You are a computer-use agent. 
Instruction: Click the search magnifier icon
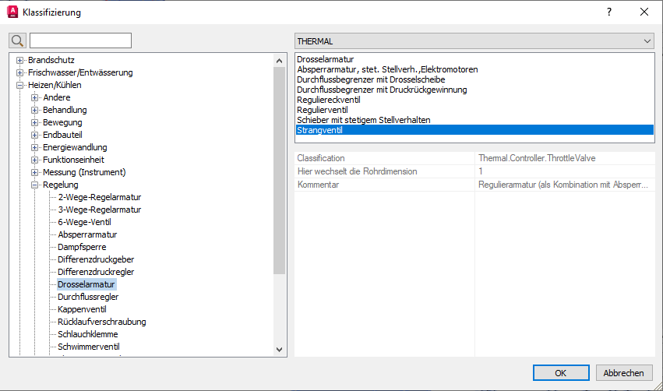pos(17,41)
